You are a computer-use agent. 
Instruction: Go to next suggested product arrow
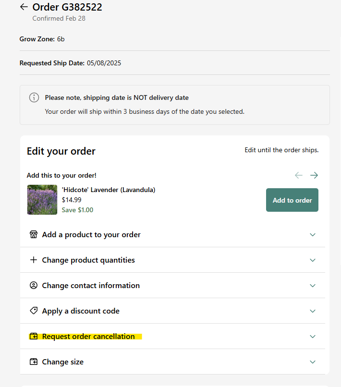pyautogui.click(x=314, y=175)
